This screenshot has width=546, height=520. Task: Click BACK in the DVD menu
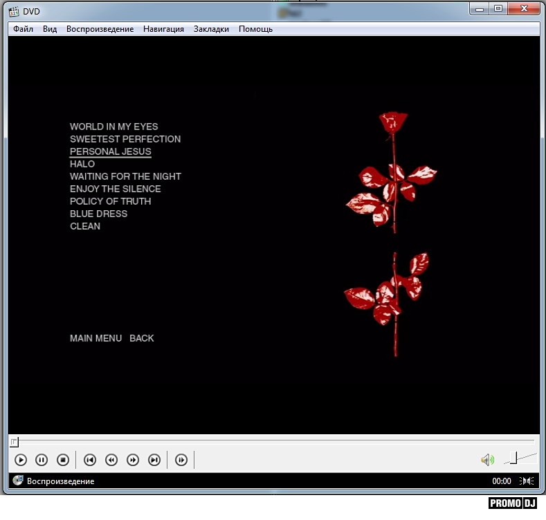pos(142,338)
